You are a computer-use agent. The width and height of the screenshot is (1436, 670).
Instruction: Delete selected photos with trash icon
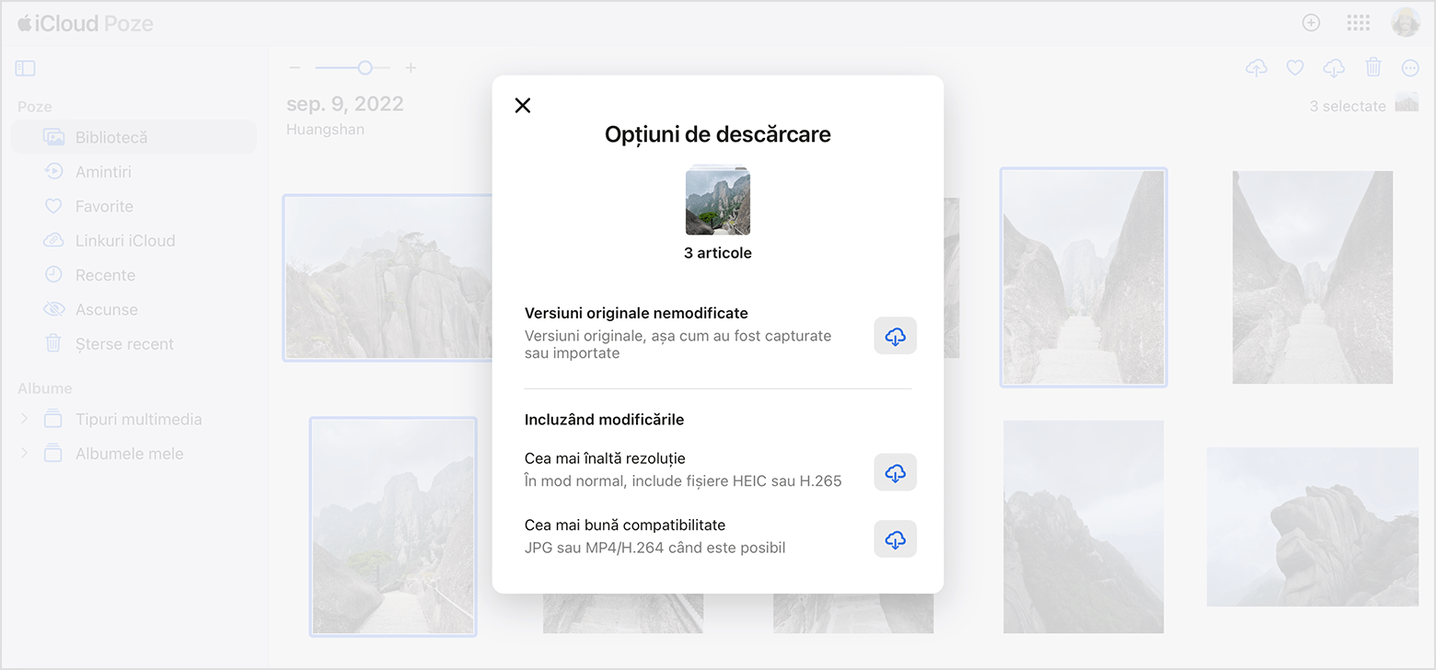tap(1373, 66)
